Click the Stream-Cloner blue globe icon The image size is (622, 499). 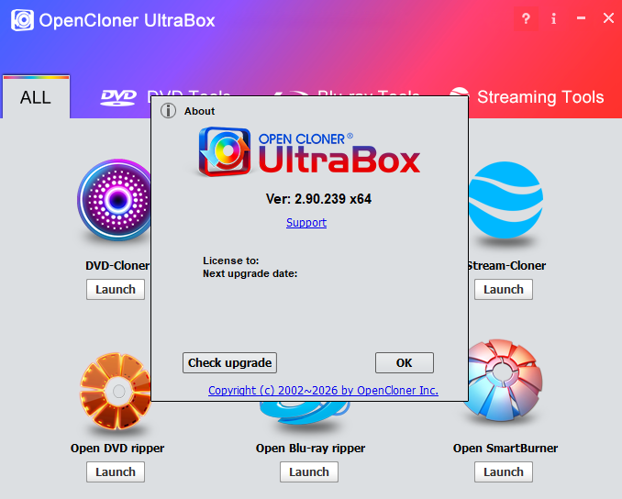click(x=505, y=200)
